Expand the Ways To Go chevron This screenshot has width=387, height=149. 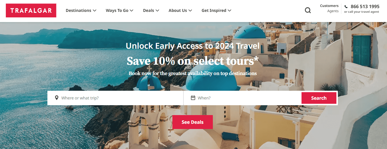(131, 10)
